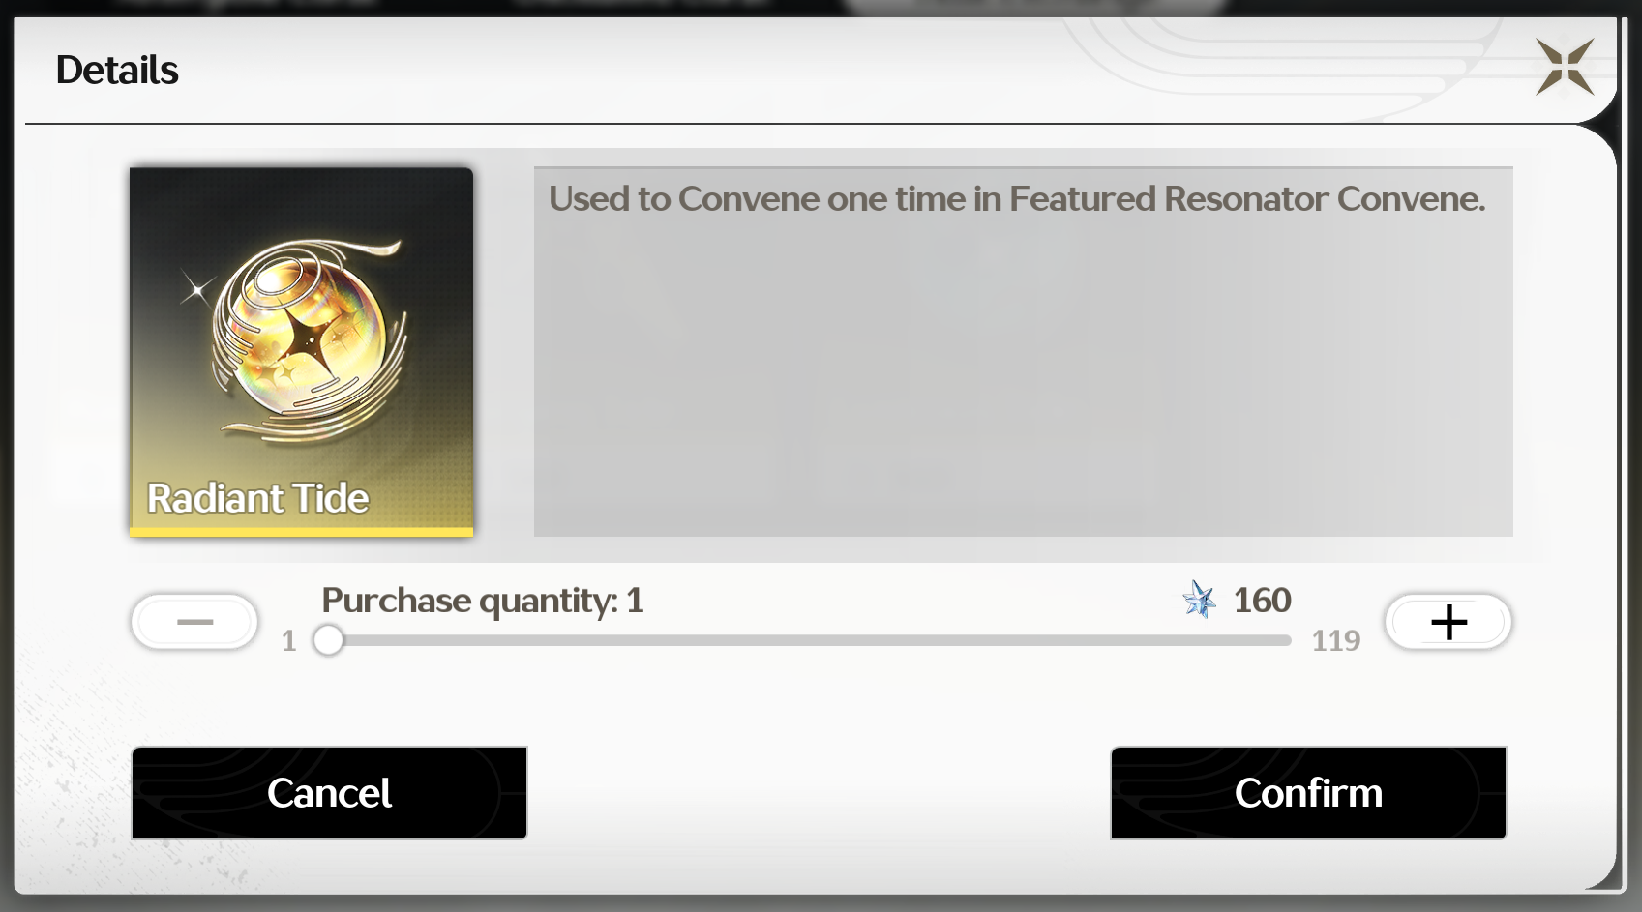Image resolution: width=1642 pixels, height=912 pixels.
Task: Click the item description text box
Action: point(1023,352)
